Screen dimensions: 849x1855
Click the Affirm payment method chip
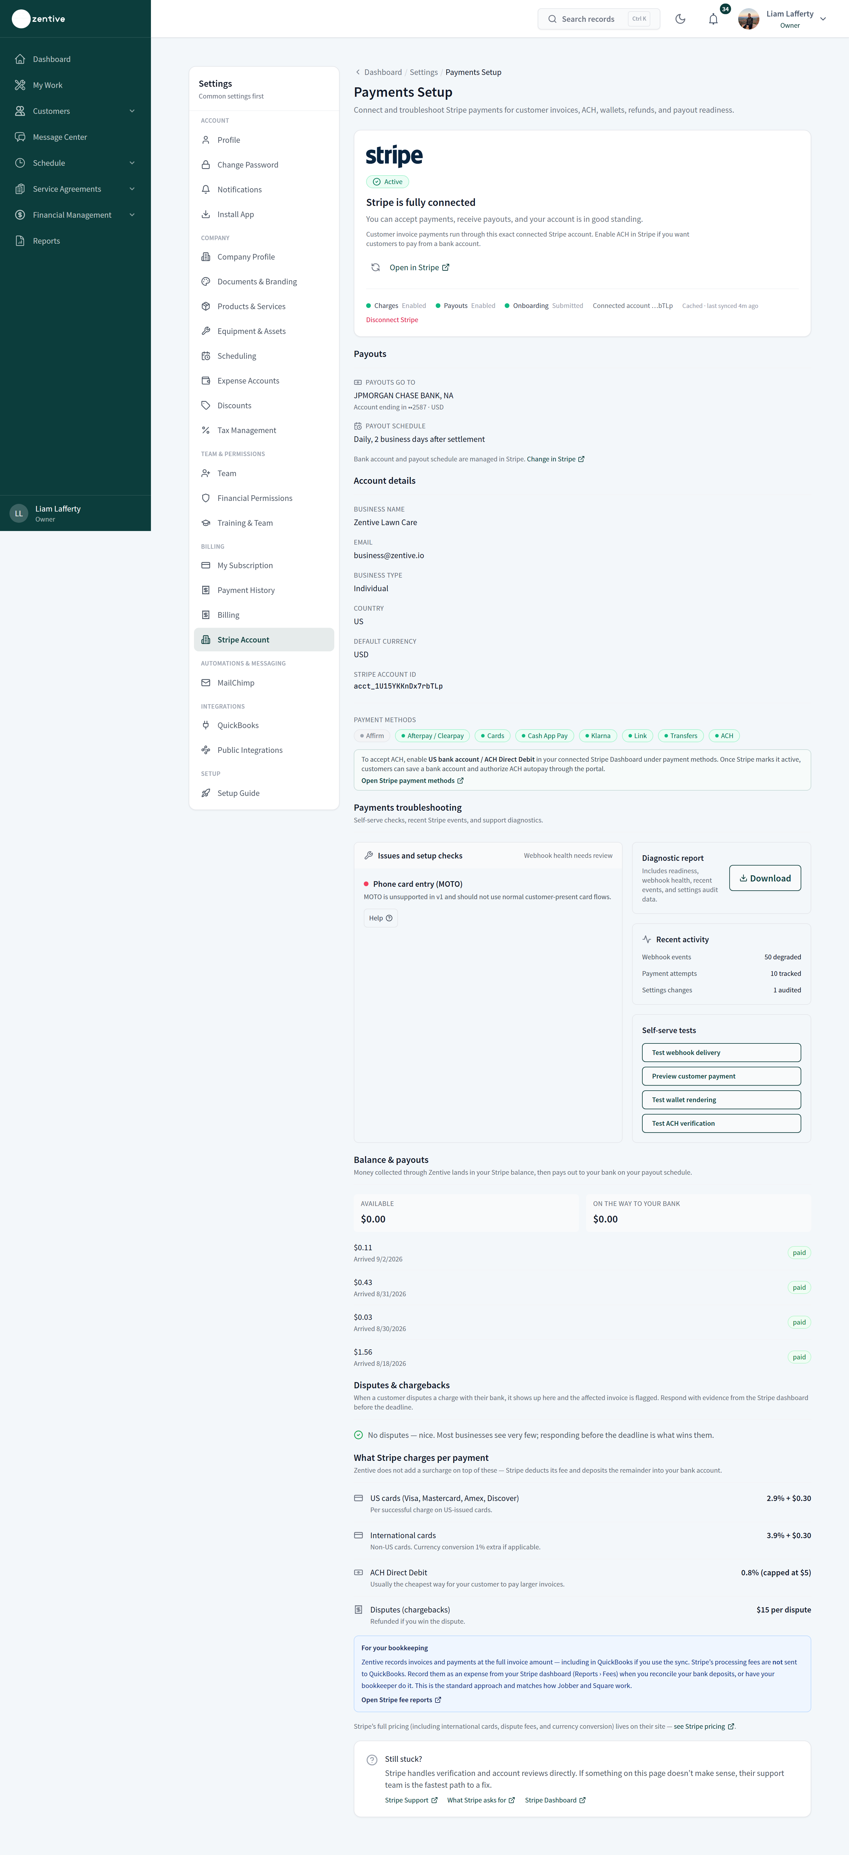[372, 736]
